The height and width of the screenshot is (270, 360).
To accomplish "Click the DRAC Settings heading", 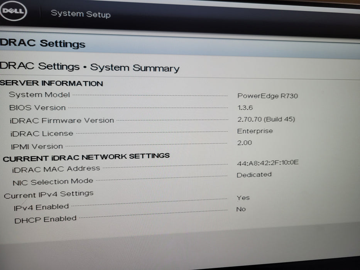I will pos(43,43).
